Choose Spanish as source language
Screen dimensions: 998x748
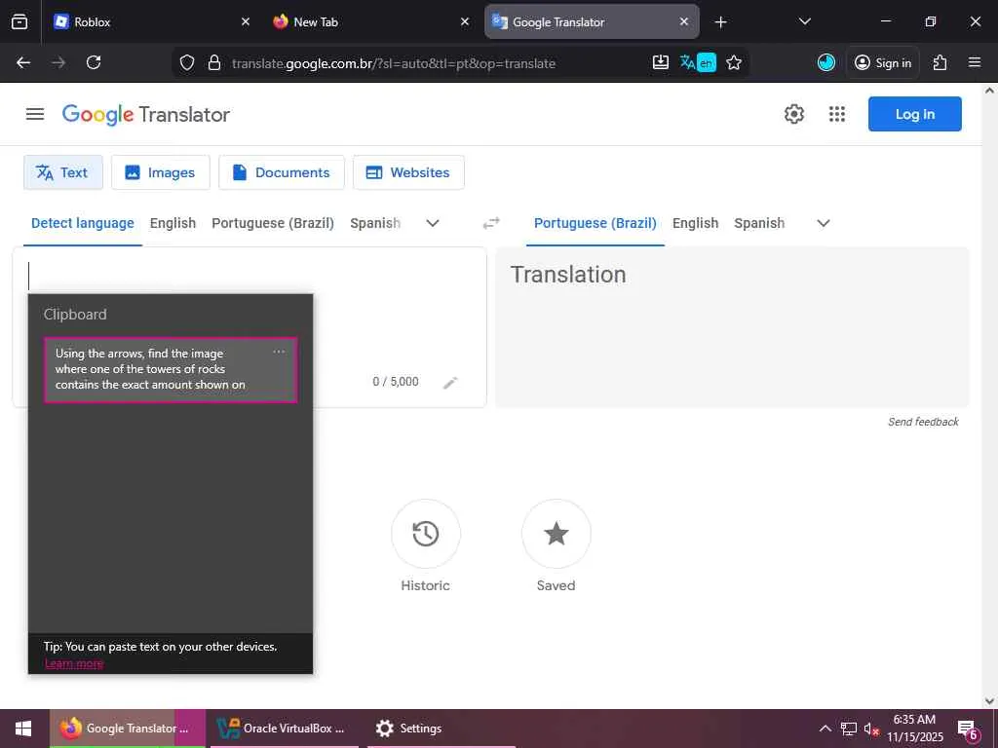coord(375,223)
